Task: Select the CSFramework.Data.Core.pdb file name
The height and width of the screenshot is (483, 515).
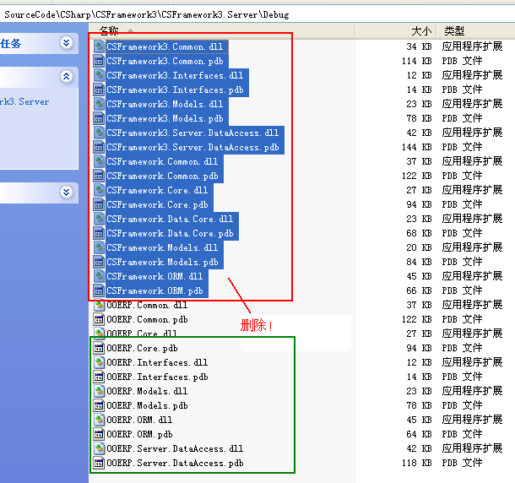Action: (170, 234)
